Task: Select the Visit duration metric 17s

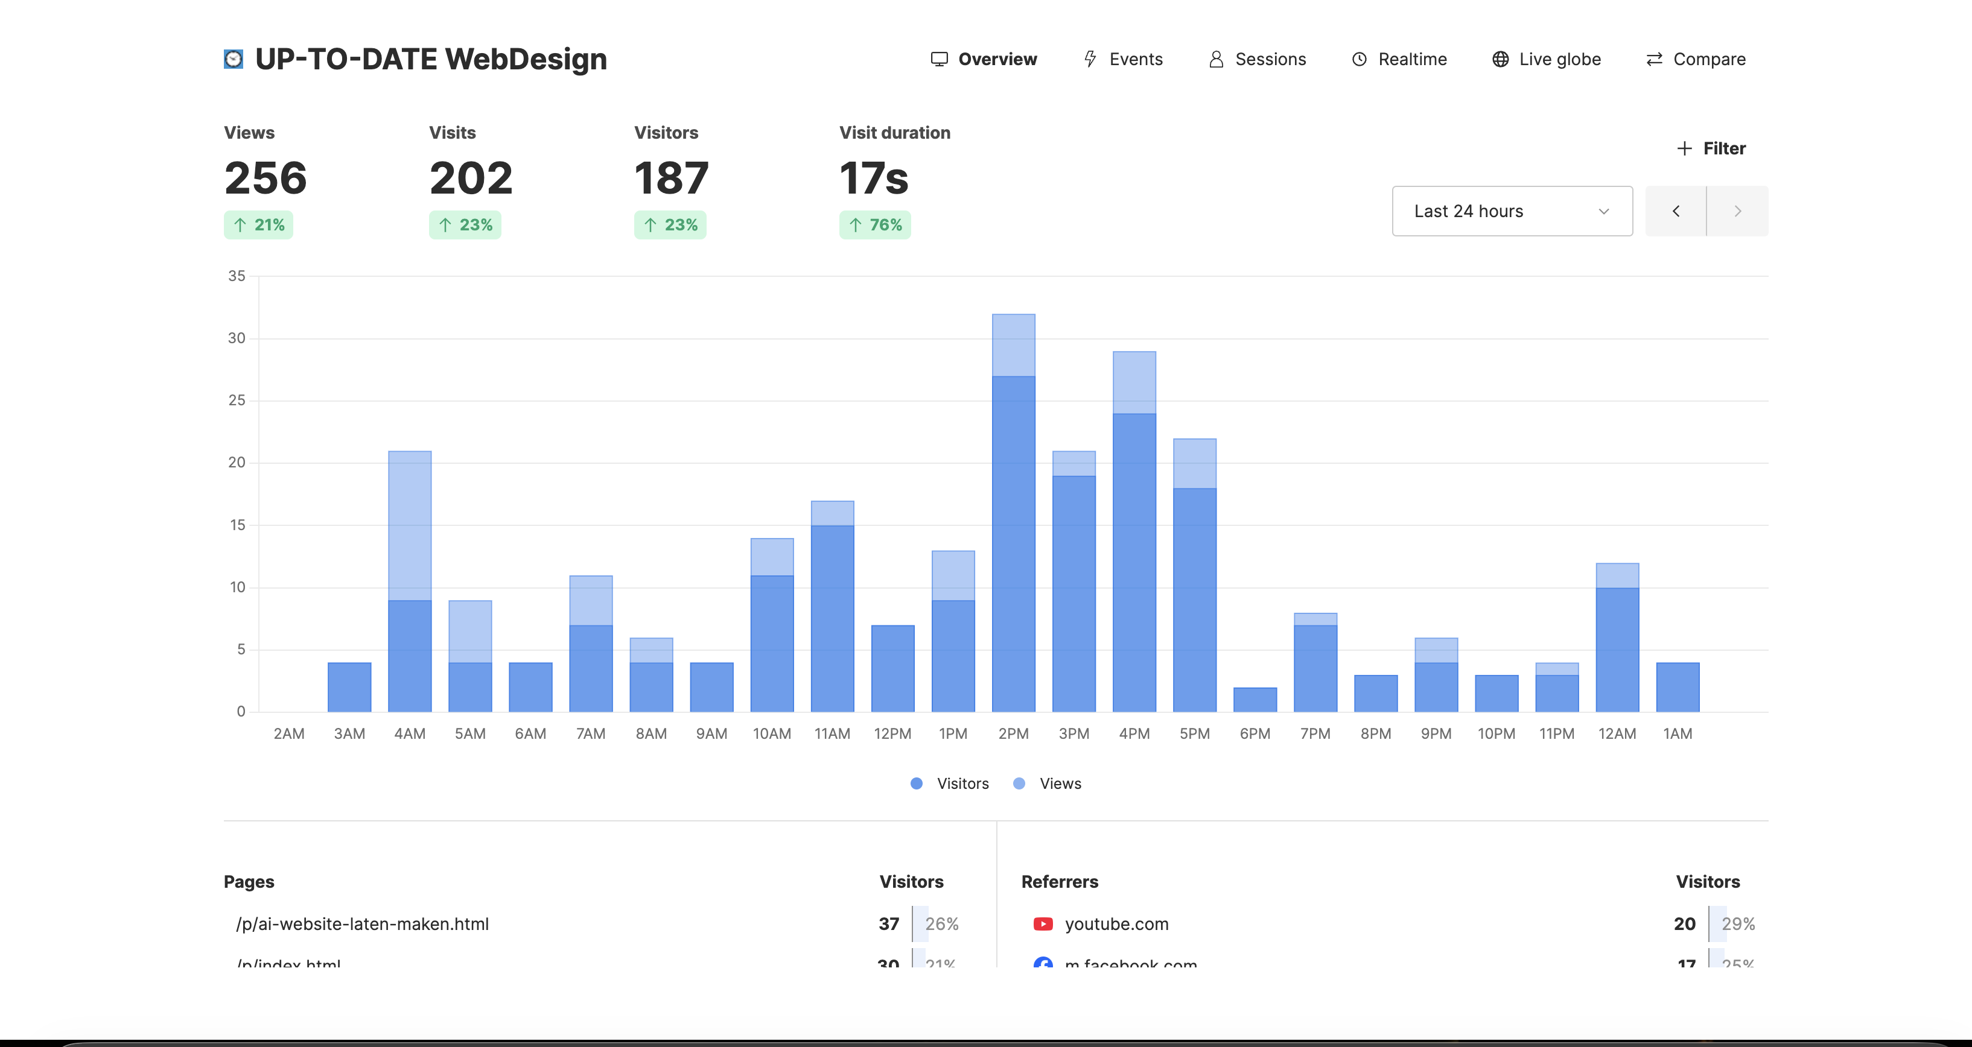Action: (874, 177)
